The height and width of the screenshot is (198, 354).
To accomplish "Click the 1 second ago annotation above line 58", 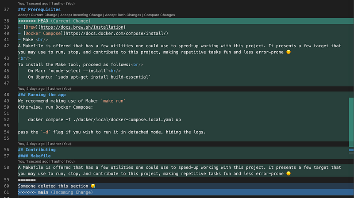I will [46, 161].
